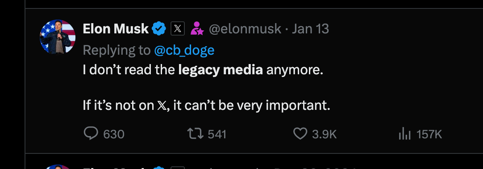Click the bold 'legacy media' text

pyautogui.click(x=221, y=70)
